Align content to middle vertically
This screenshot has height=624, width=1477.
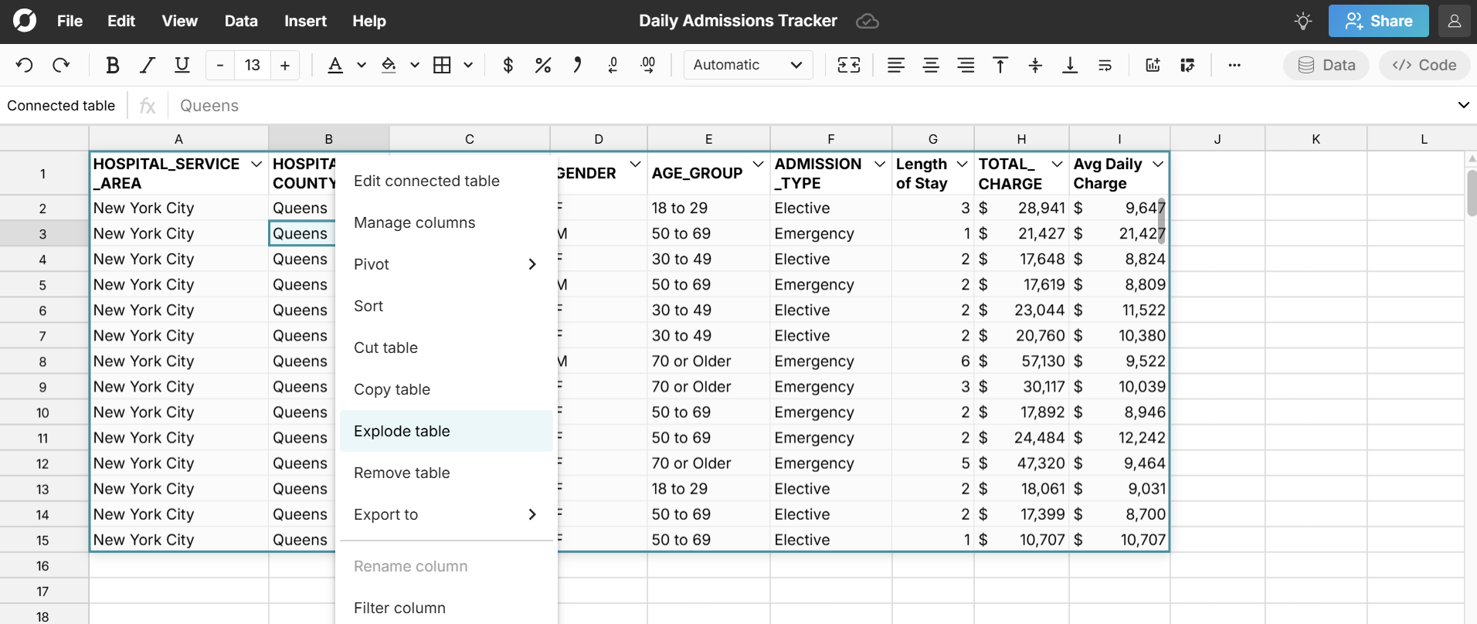click(x=1035, y=65)
